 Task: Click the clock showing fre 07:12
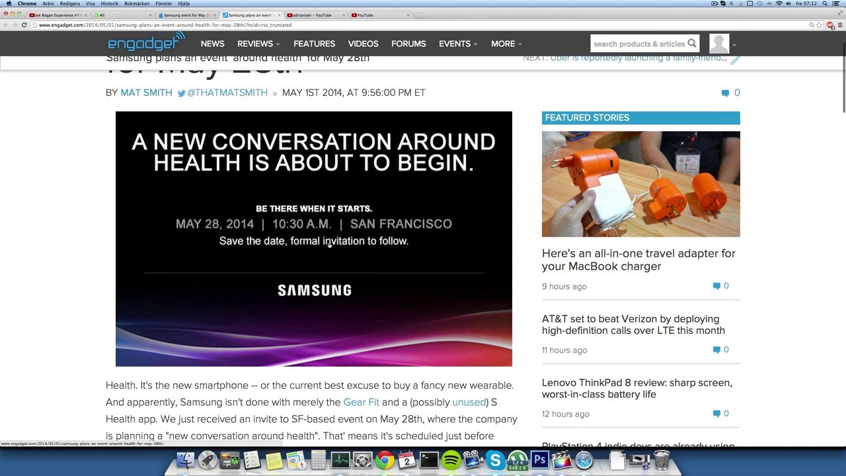click(x=806, y=3)
